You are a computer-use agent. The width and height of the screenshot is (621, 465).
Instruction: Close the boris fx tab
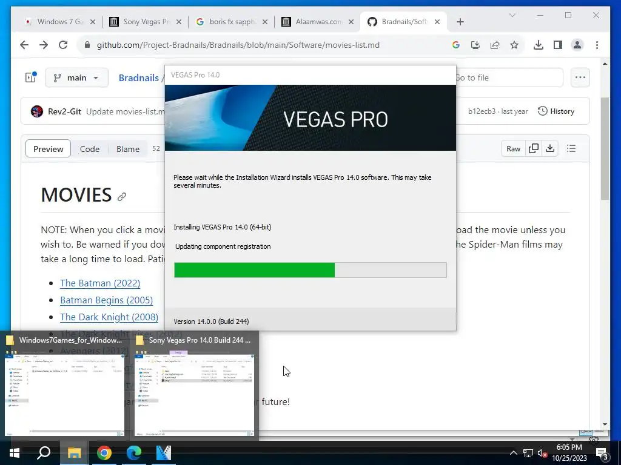tap(265, 22)
